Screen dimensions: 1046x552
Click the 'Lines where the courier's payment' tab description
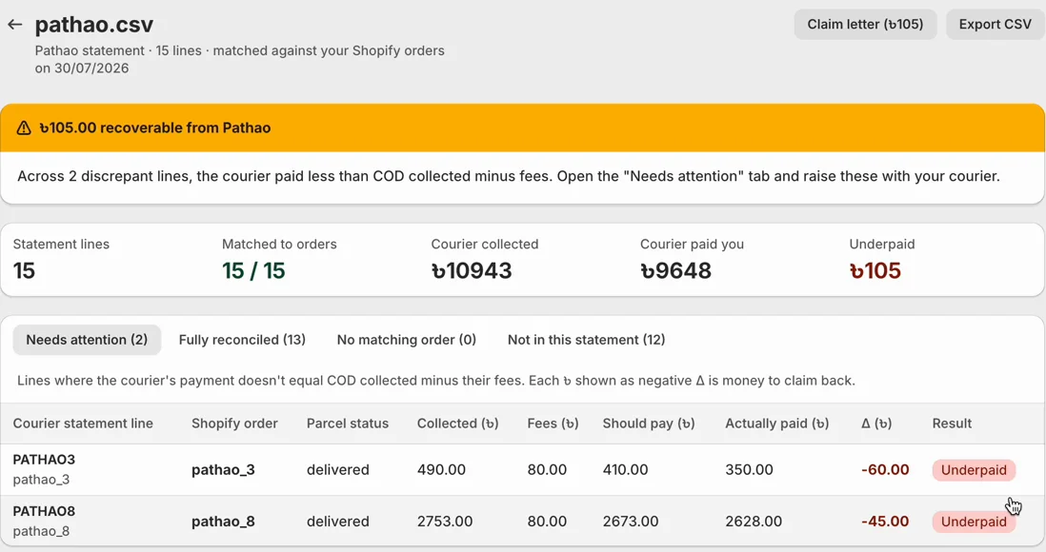point(436,381)
